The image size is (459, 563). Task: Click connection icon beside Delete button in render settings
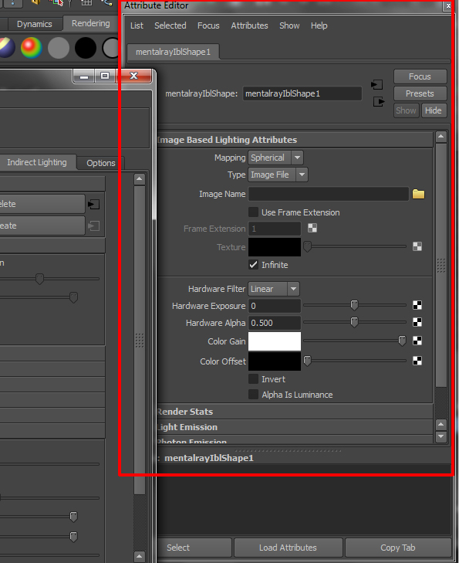(x=93, y=205)
